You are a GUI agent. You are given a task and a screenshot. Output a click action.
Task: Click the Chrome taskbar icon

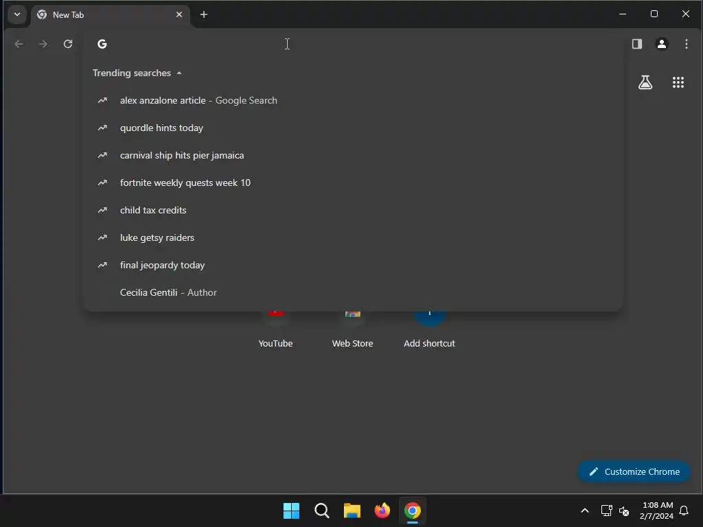tap(413, 511)
